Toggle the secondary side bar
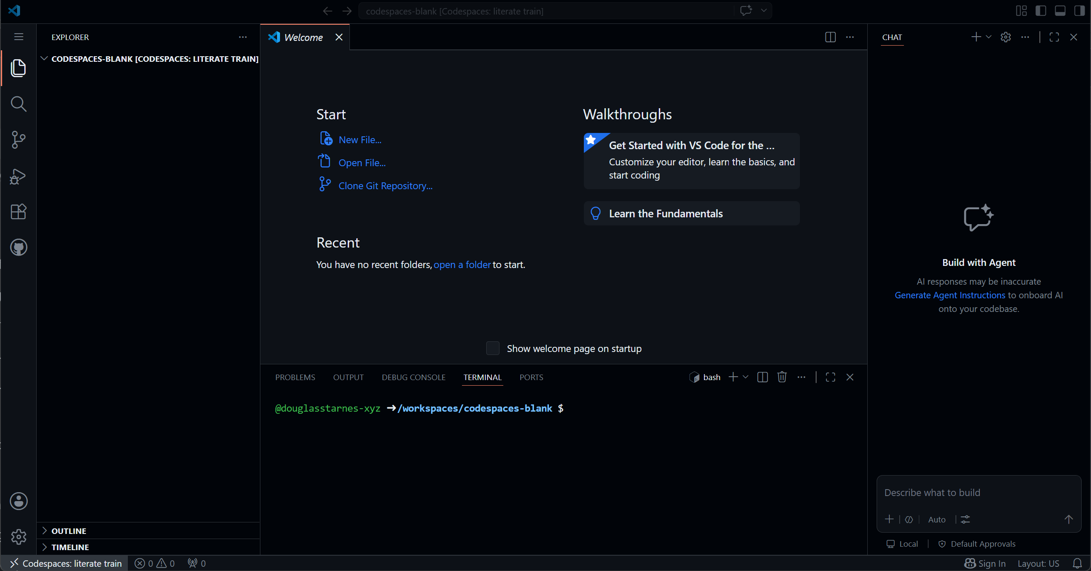The image size is (1091, 571). (x=1079, y=11)
